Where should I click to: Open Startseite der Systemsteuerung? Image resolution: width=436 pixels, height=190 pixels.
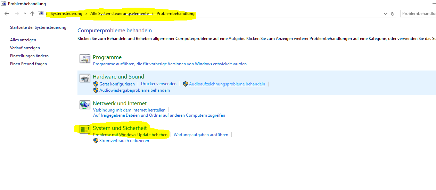pyautogui.click(x=38, y=27)
